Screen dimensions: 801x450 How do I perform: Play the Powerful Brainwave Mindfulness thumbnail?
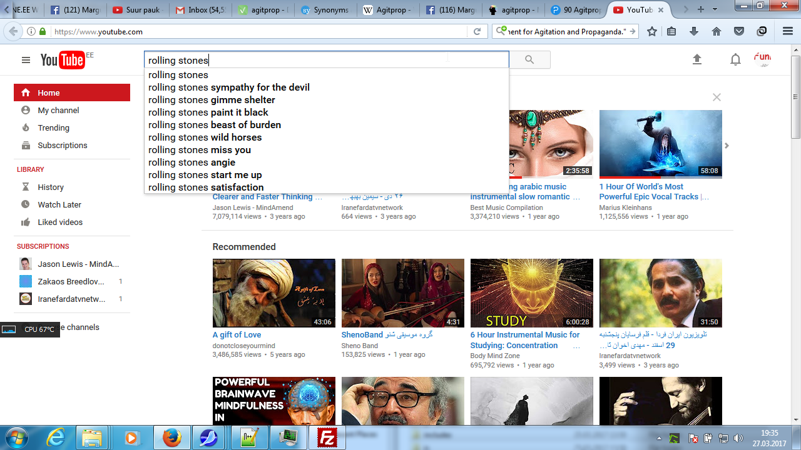click(x=274, y=401)
